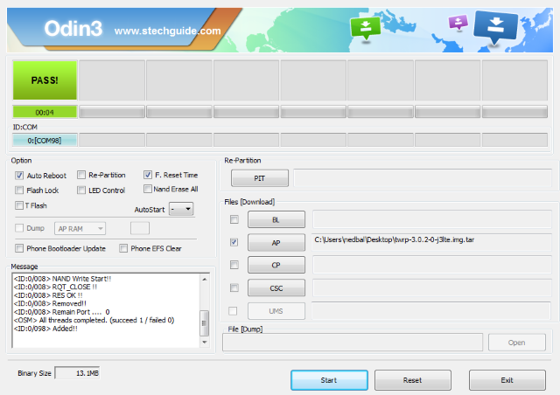Toggle the F. Reset Time checkbox
The width and height of the screenshot is (560, 395).
(148, 176)
